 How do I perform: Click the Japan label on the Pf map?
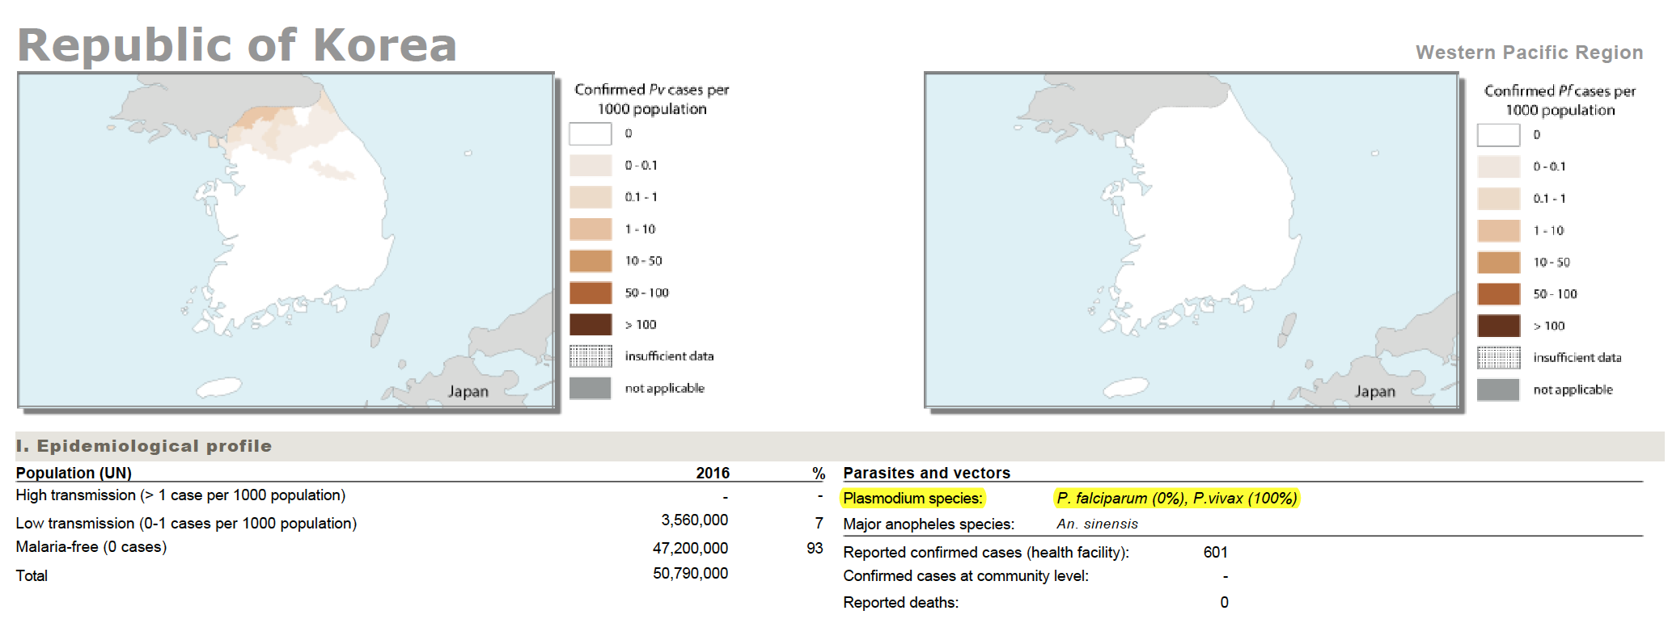click(1375, 391)
